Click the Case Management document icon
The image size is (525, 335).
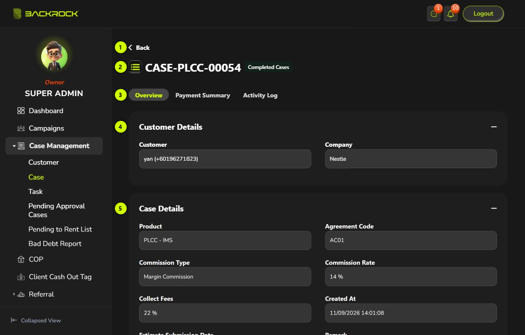pyautogui.click(x=21, y=146)
